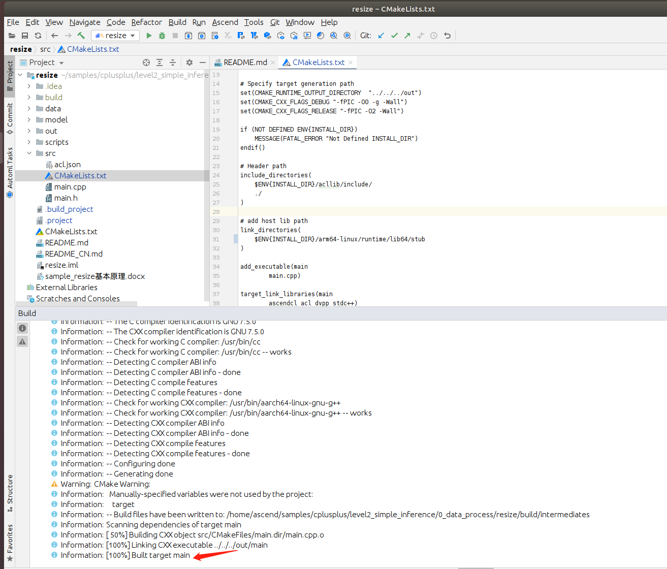Toggle warnings filter in Build panel

pyautogui.click(x=22, y=342)
